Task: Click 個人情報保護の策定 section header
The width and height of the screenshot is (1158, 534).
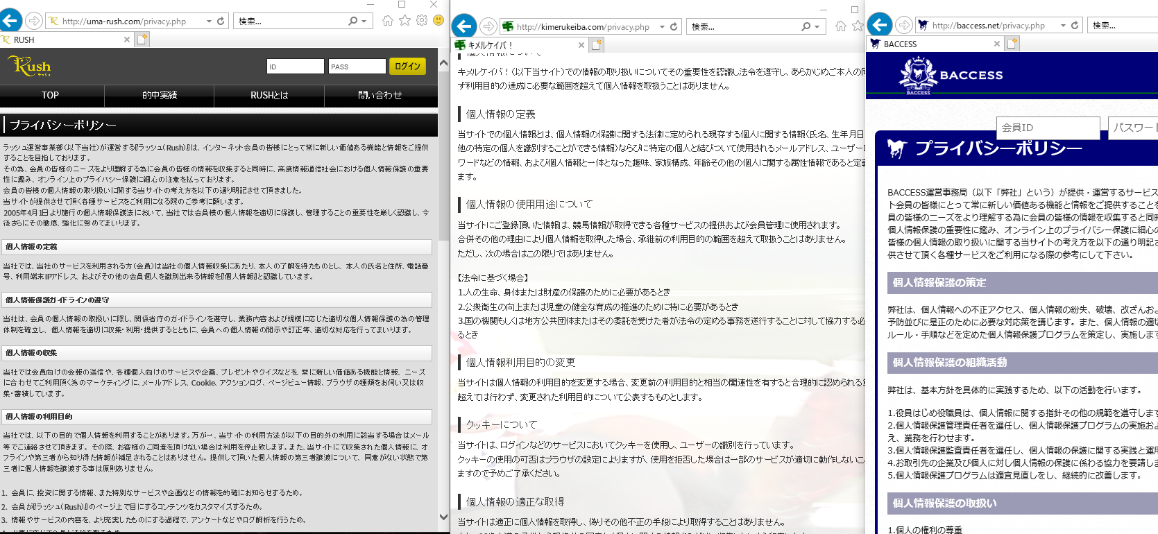Action: (1023, 283)
